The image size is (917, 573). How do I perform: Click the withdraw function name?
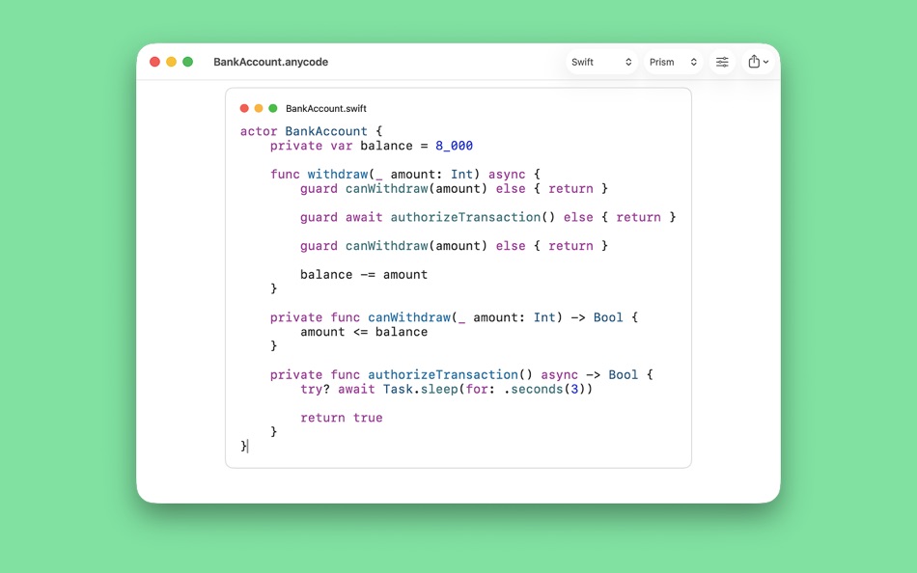pyautogui.click(x=336, y=175)
